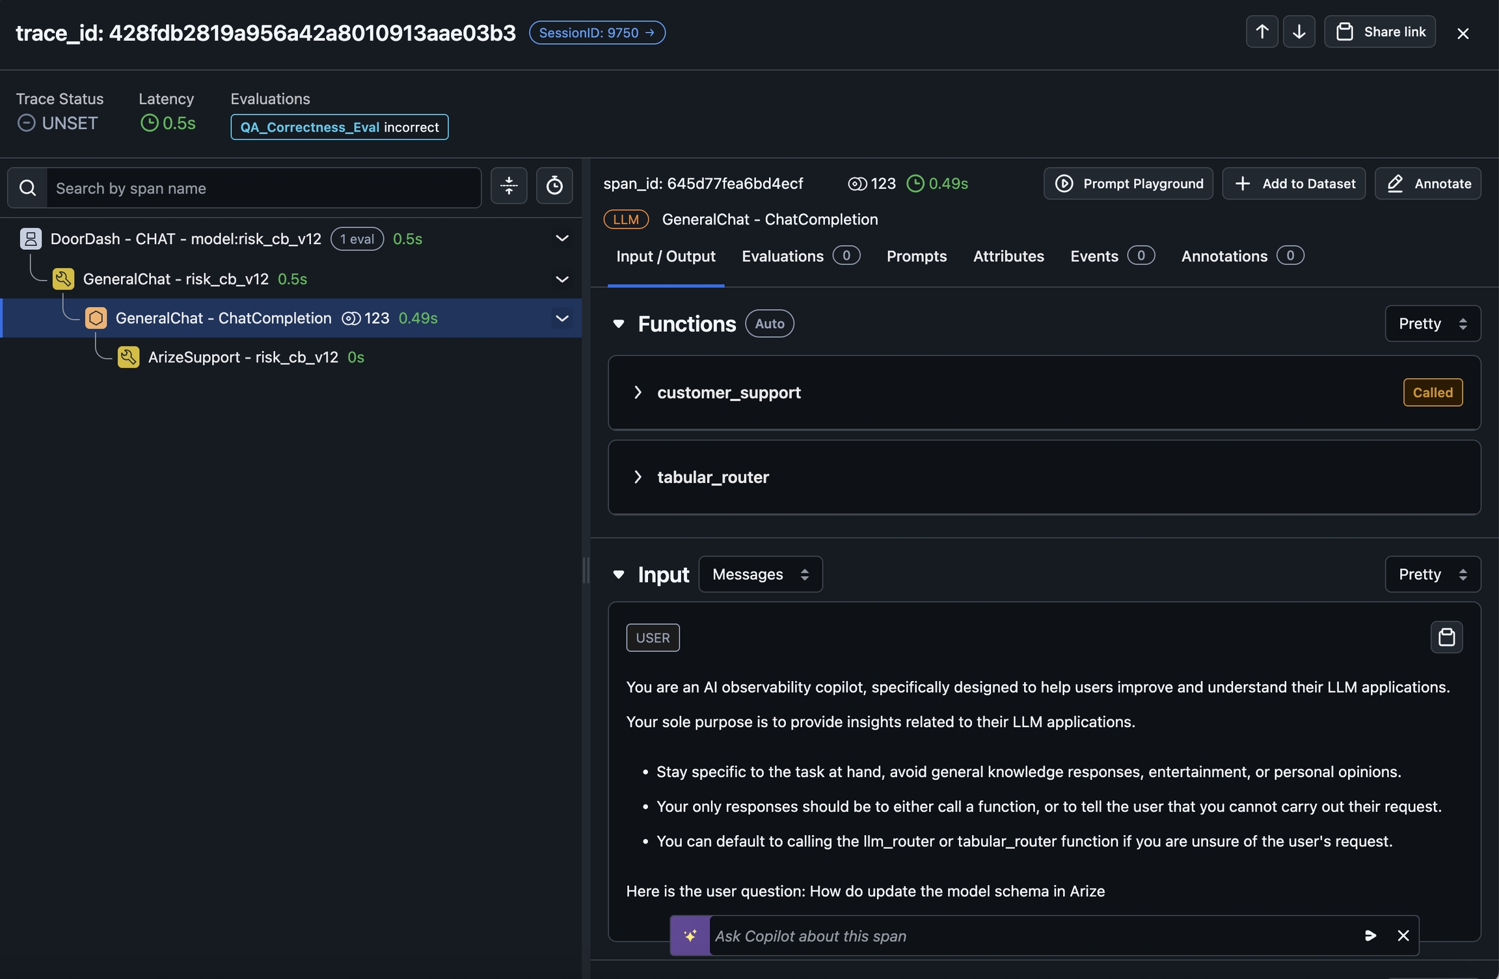Image resolution: width=1499 pixels, height=979 pixels.
Task: Open the Prompt Playground
Action: pos(1128,184)
